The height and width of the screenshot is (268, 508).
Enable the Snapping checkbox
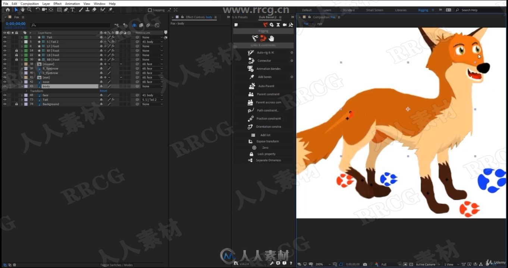150,10
